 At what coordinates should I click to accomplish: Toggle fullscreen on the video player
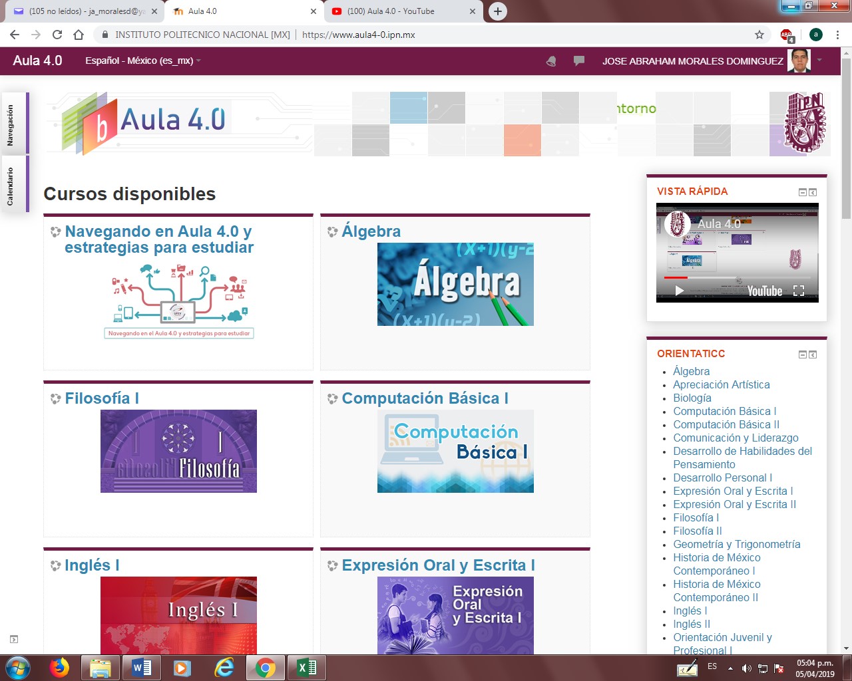point(799,291)
